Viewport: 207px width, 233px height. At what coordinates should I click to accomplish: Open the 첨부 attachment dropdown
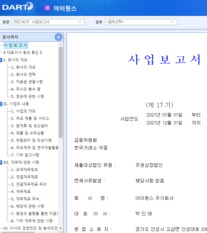coord(141,22)
